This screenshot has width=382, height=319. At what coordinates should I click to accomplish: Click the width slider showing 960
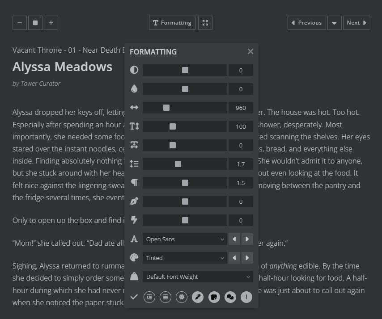(185, 108)
